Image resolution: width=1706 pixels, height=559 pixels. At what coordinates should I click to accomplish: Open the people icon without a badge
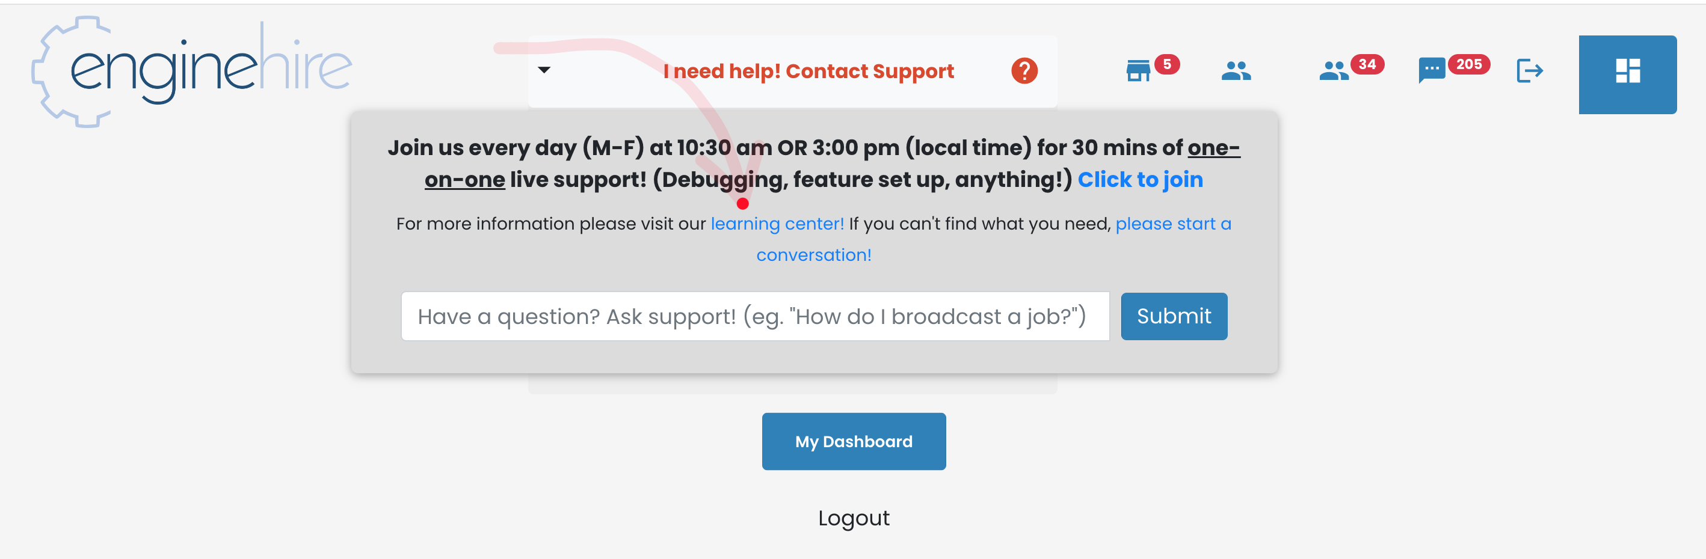point(1236,71)
